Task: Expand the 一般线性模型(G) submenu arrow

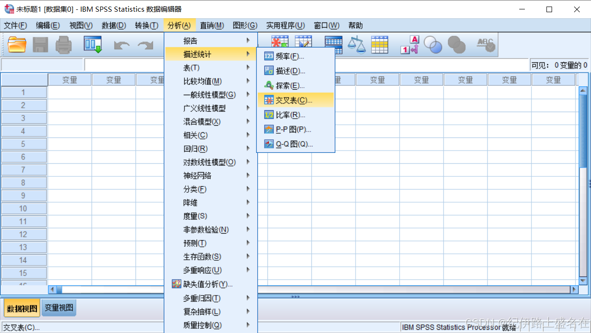Action: coord(248,95)
